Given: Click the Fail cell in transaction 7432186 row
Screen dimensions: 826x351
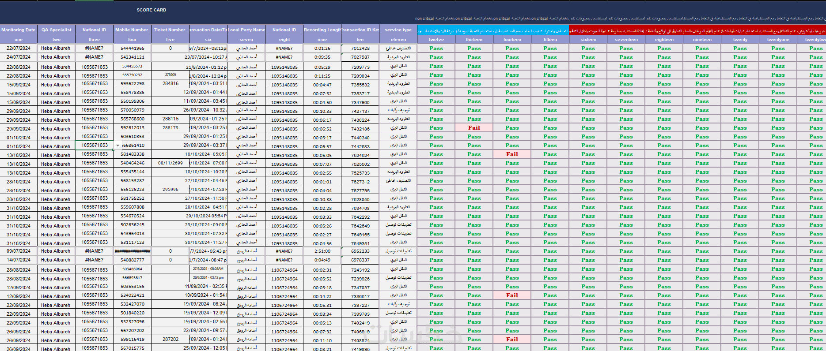Looking at the screenshot, I should click(474, 128).
